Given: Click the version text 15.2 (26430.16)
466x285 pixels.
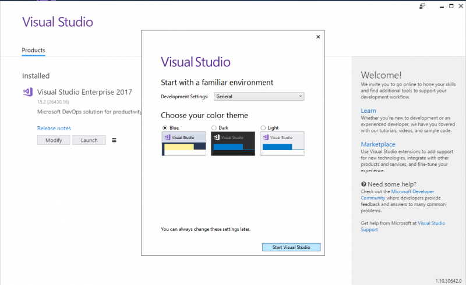Looking at the screenshot, I should (x=53, y=102).
